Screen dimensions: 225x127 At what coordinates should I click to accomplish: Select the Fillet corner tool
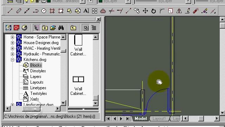[x=162, y=11]
